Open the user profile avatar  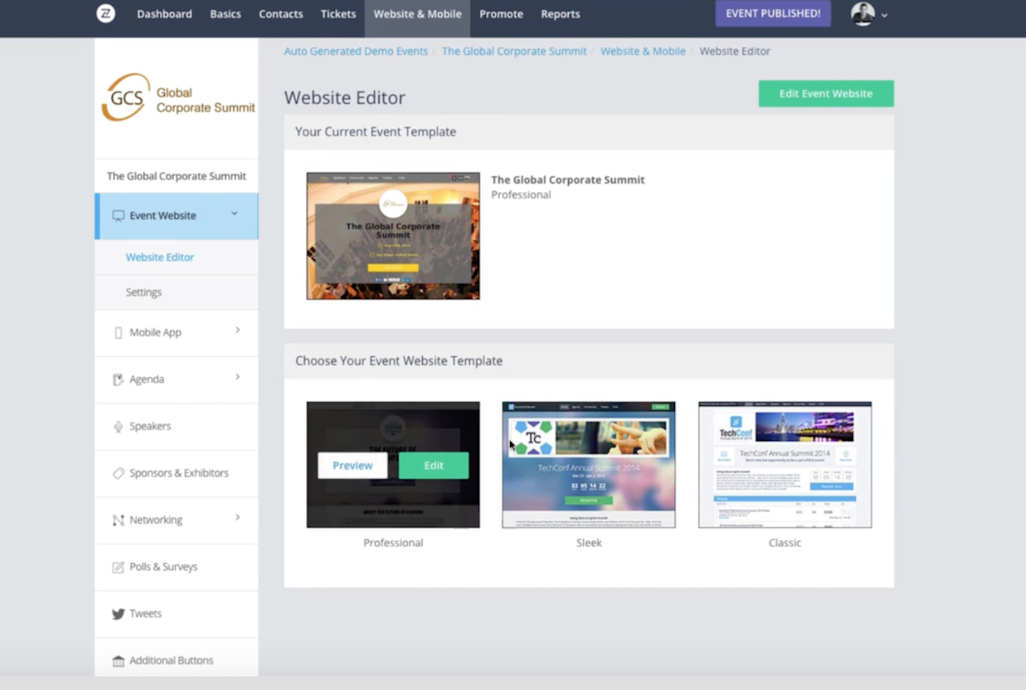(x=863, y=14)
